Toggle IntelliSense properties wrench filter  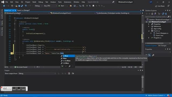click(69, 66)
